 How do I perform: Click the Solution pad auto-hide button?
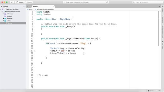click(x=23, y=7)
